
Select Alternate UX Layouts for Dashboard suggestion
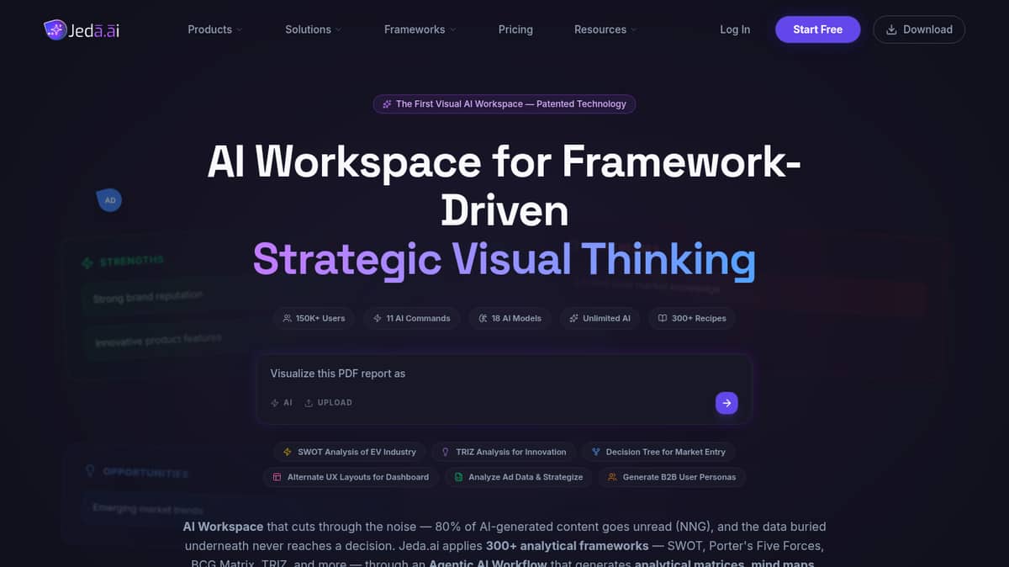click(351, 477)
